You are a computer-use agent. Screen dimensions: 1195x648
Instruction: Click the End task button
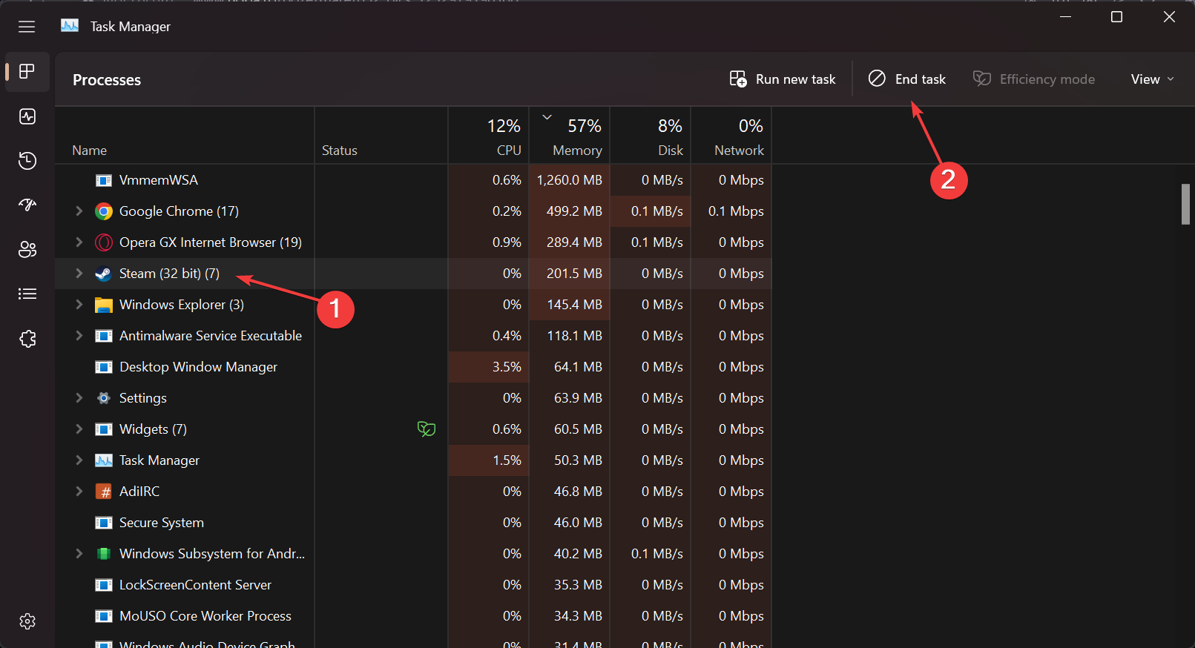click(x=907, y=79)
